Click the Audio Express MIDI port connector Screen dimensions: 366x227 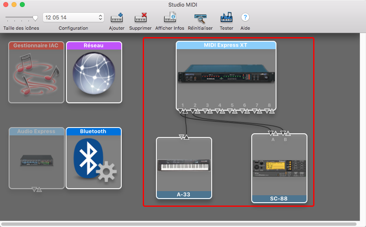pyautogui.click(x=37, y=189)
